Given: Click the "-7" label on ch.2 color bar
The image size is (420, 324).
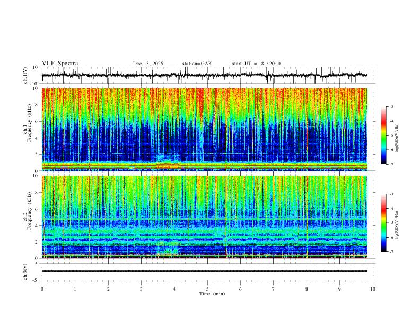Looking at the screenshot, I should click(391, 251).
